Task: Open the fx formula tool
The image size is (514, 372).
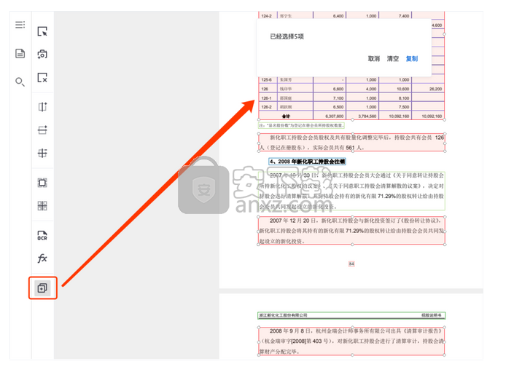Action: pos(42,258)
